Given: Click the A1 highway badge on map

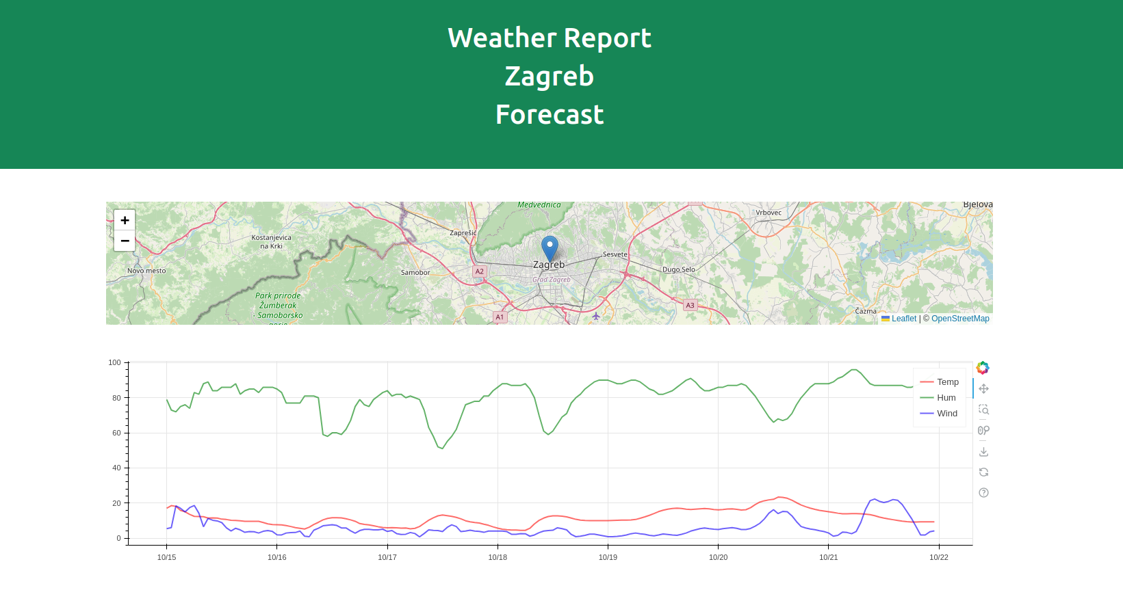Looking at the screenshot, I should coord(500,317).
